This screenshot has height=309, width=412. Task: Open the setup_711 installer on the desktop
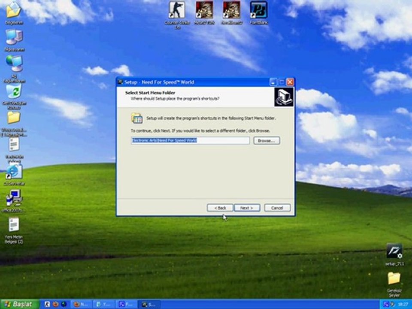click(394, 254)
